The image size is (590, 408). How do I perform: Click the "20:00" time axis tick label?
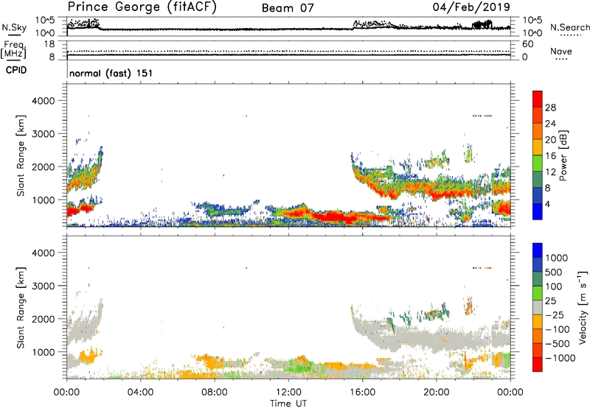(436, 393)
